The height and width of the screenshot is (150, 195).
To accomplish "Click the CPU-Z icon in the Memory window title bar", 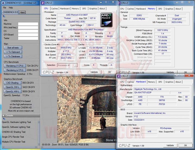I will tap(119, 3).
